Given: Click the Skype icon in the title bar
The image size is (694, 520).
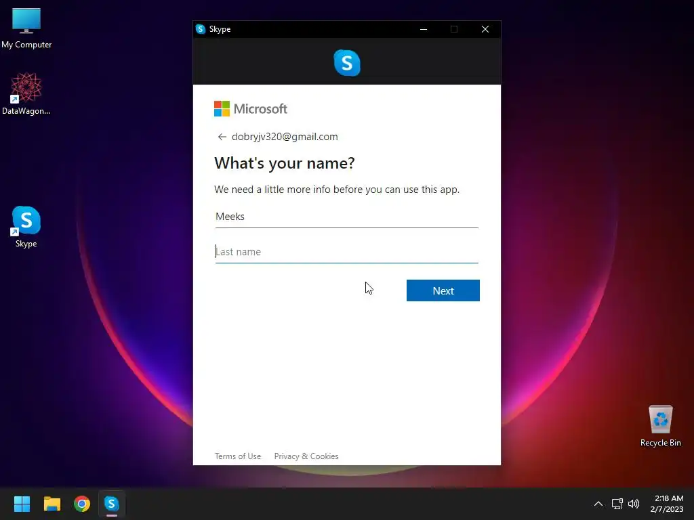Looking at the screenshot, I should coord(201,29).
